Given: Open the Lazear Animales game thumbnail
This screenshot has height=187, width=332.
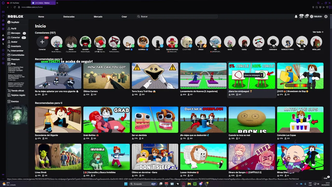Looking at the screenshot, I should pos(203,157).
